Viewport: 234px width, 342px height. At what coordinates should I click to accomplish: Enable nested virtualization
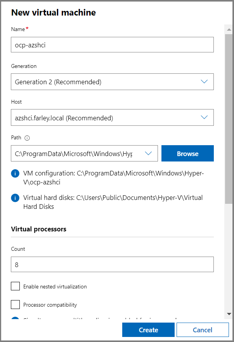tap(15, 286)
